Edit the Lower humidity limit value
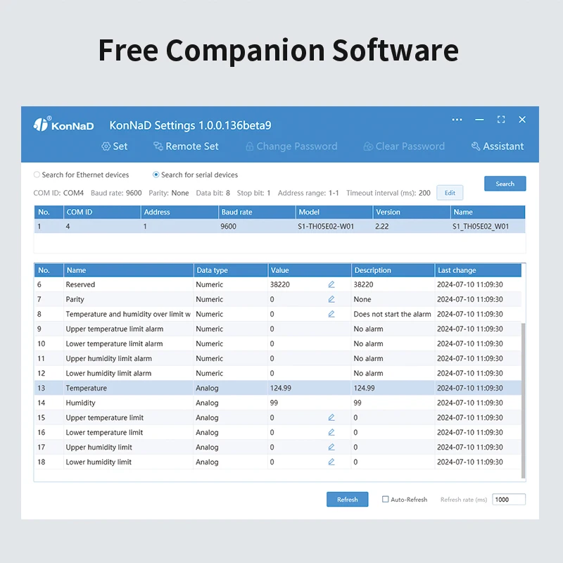The width and height of the screenshot is (563, 563). [331, 462]
